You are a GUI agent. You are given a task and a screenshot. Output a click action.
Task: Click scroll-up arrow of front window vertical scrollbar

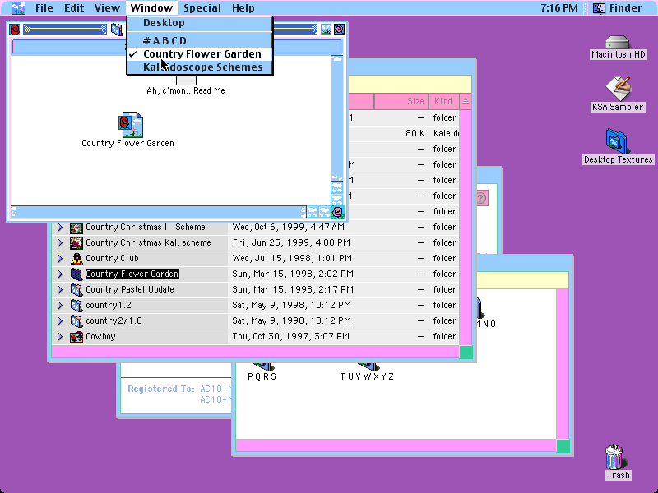point(337,187)
